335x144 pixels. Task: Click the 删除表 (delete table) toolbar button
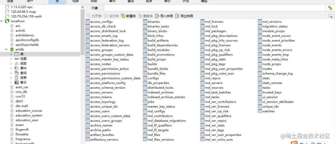pos(145,16)
